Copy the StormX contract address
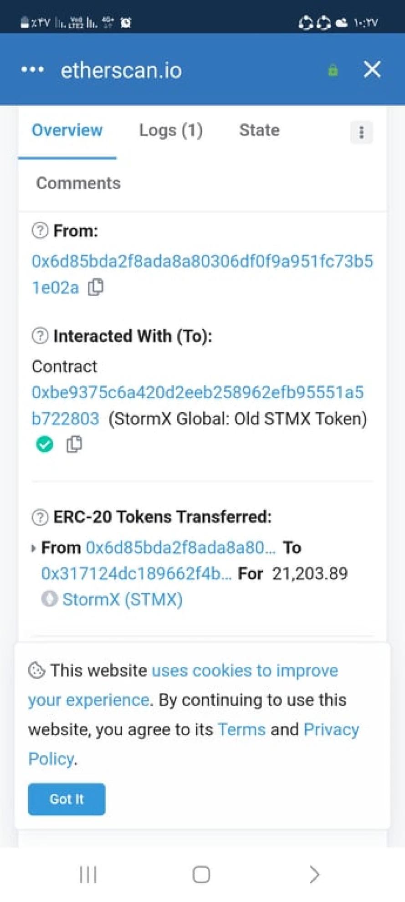405x902 pixels. pos(74,444)
